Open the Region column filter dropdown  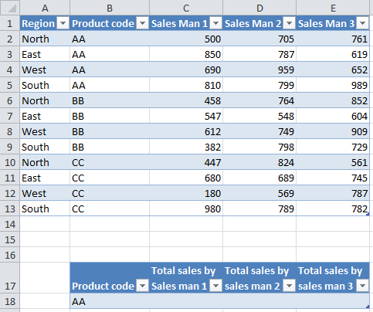(x=63, y=24)
